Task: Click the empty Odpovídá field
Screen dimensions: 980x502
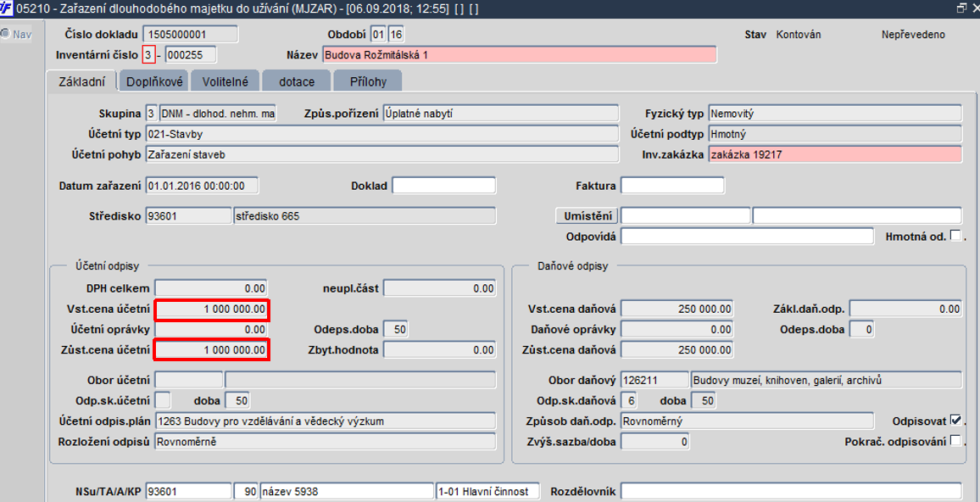Action: [x=748, y=237]
